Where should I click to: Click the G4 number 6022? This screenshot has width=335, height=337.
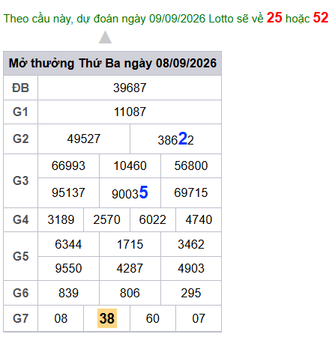point(153,219)
